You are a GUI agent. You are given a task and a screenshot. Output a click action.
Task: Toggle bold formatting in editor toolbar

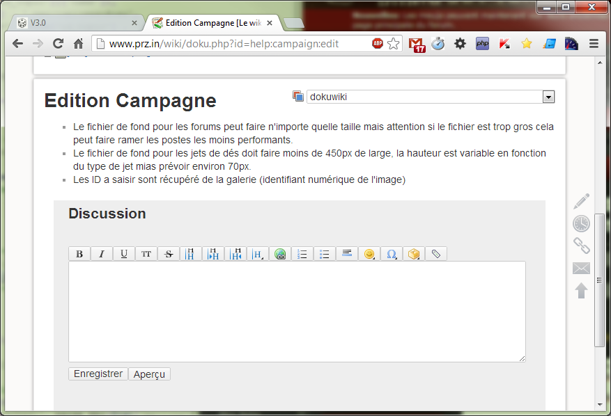[79, 254]
